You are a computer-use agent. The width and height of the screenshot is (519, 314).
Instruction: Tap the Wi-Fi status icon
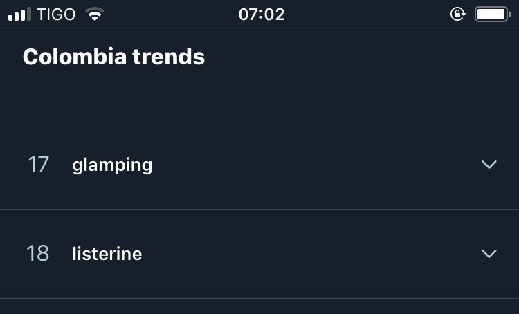(x=95, y=15)
